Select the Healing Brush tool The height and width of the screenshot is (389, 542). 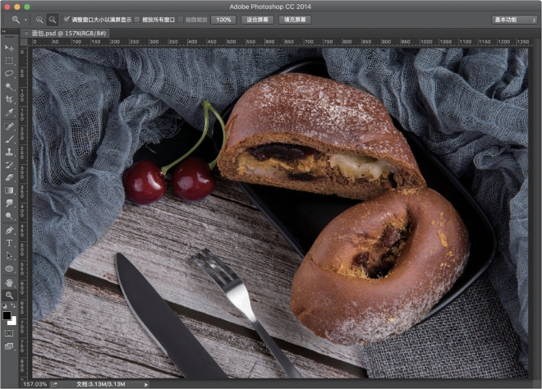[9, 126]
